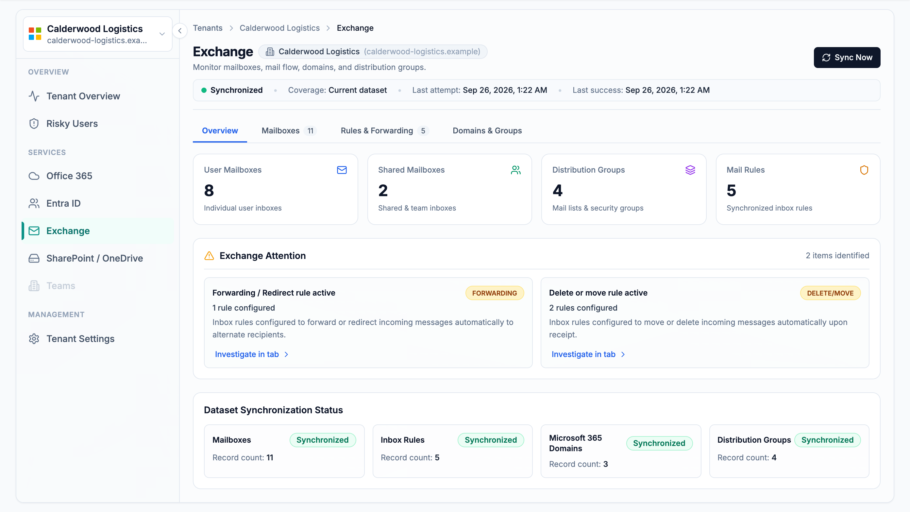Open the Mailboxes tab
This screenshot has height=512, width=910.
click(x=289, y=131)
